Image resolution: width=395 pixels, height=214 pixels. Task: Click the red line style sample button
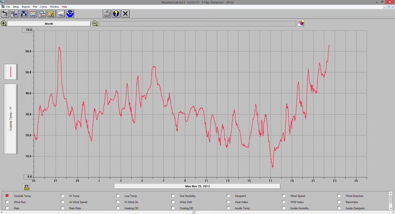pos(11,72)
